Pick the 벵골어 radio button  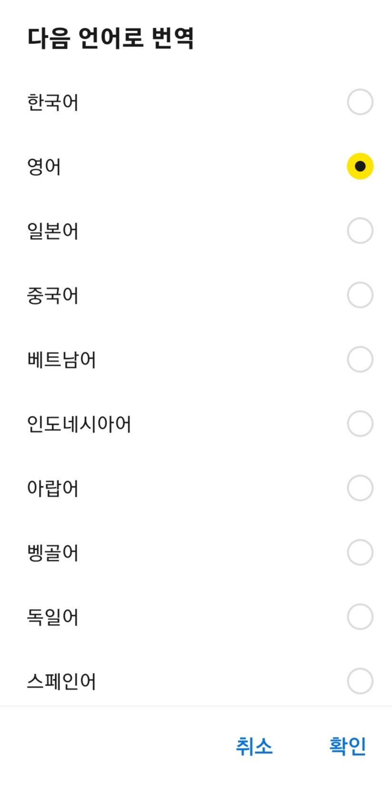click(360, 553)
